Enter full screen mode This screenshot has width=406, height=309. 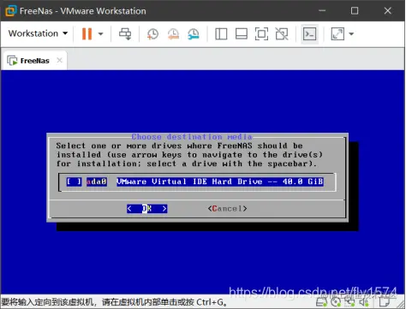click(261, 34)
